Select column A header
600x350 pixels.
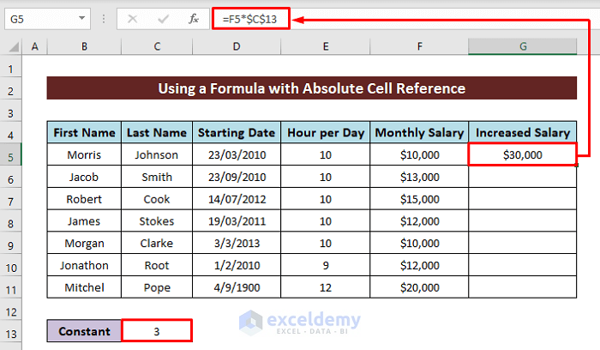pos(35,46)
